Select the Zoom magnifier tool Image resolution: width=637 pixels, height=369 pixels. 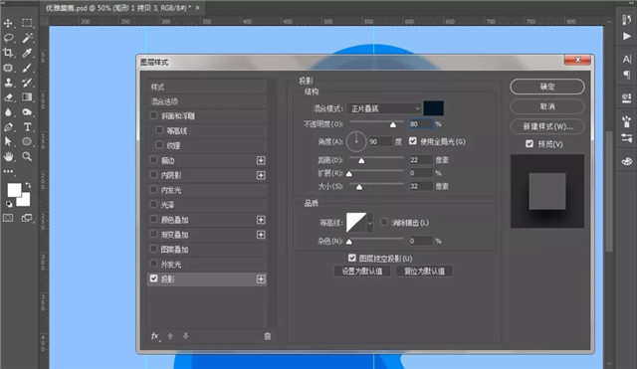pyautogui.click(x=27, y=156)
